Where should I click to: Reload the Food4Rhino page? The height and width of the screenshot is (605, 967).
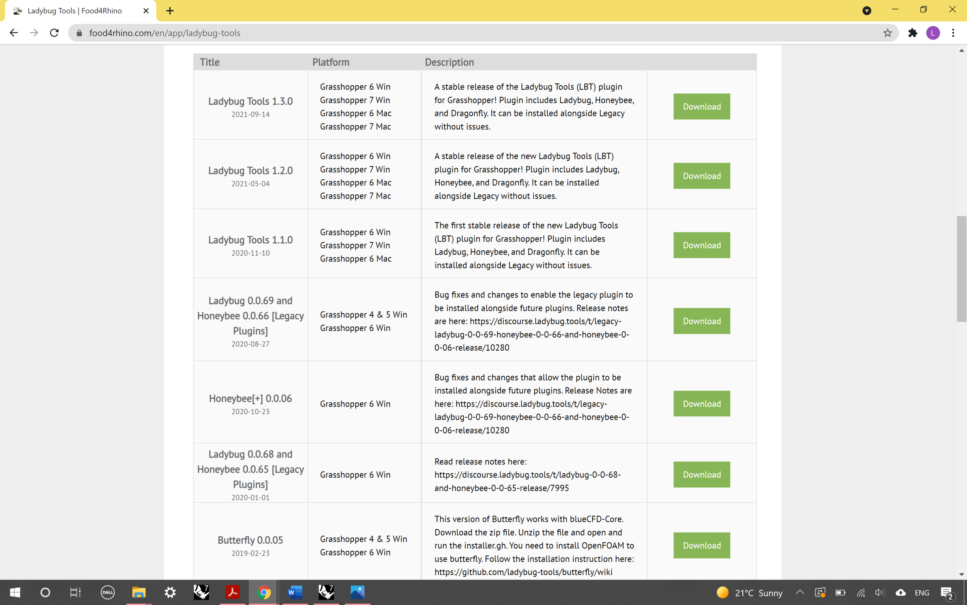click(54, 33)
